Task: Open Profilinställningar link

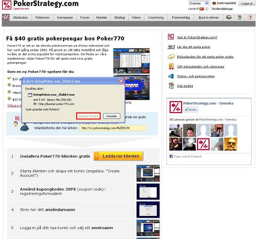Action: coord(222,9)
